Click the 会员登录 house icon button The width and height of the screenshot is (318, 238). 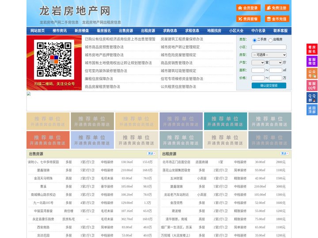tap(248, 8)
